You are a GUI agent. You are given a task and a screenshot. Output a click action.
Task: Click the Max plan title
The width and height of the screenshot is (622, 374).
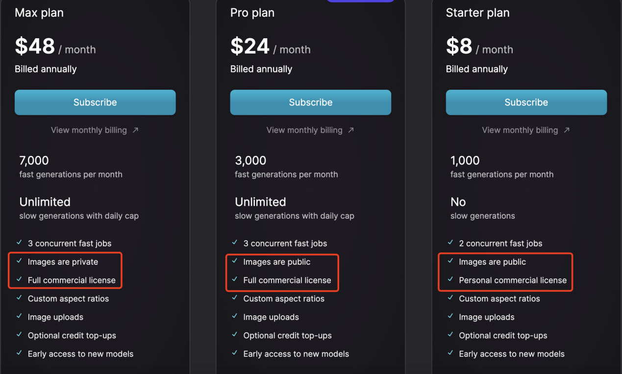39,13
